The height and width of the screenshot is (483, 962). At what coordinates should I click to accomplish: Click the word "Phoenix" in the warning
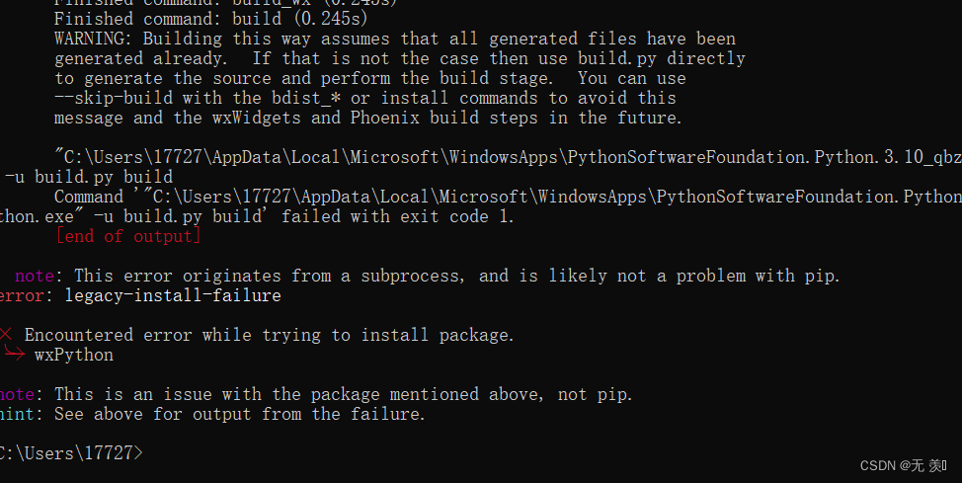384,118
